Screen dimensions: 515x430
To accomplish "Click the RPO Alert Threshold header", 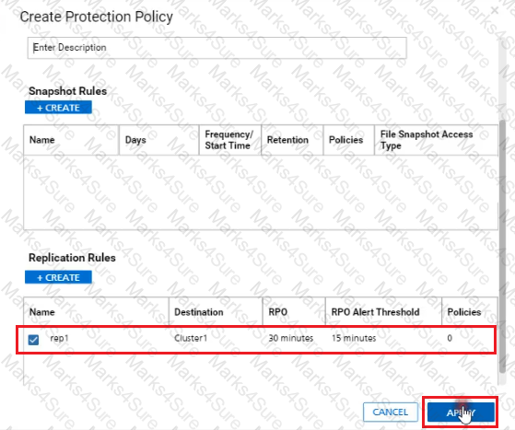I will click(375, 312).
